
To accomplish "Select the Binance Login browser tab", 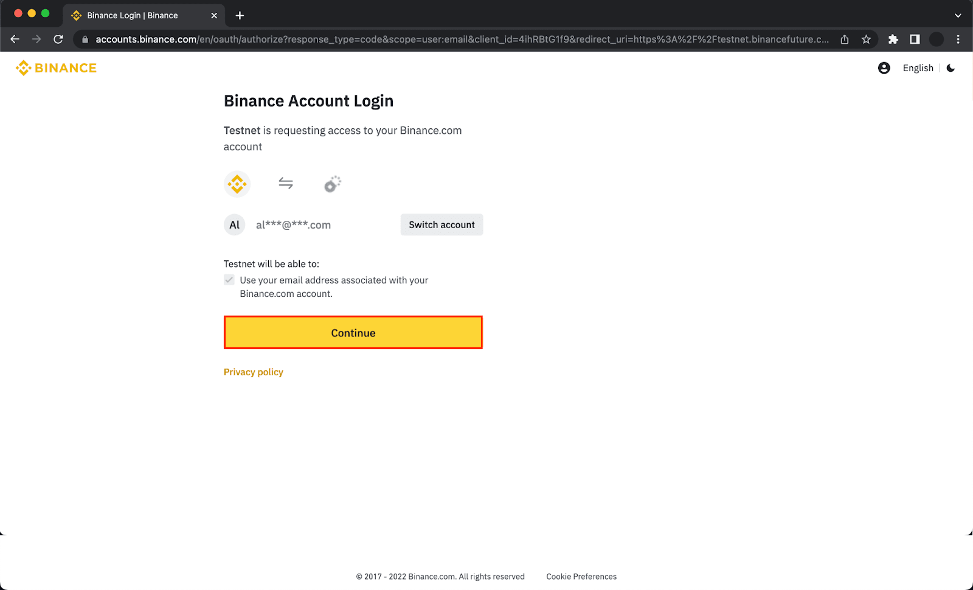I will click(144, 15).
